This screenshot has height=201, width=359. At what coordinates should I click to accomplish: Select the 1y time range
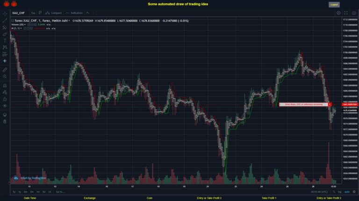(20, 192)
